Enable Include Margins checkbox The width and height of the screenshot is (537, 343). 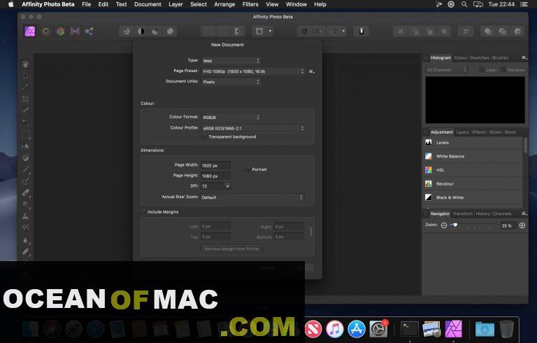click(143, 212)
